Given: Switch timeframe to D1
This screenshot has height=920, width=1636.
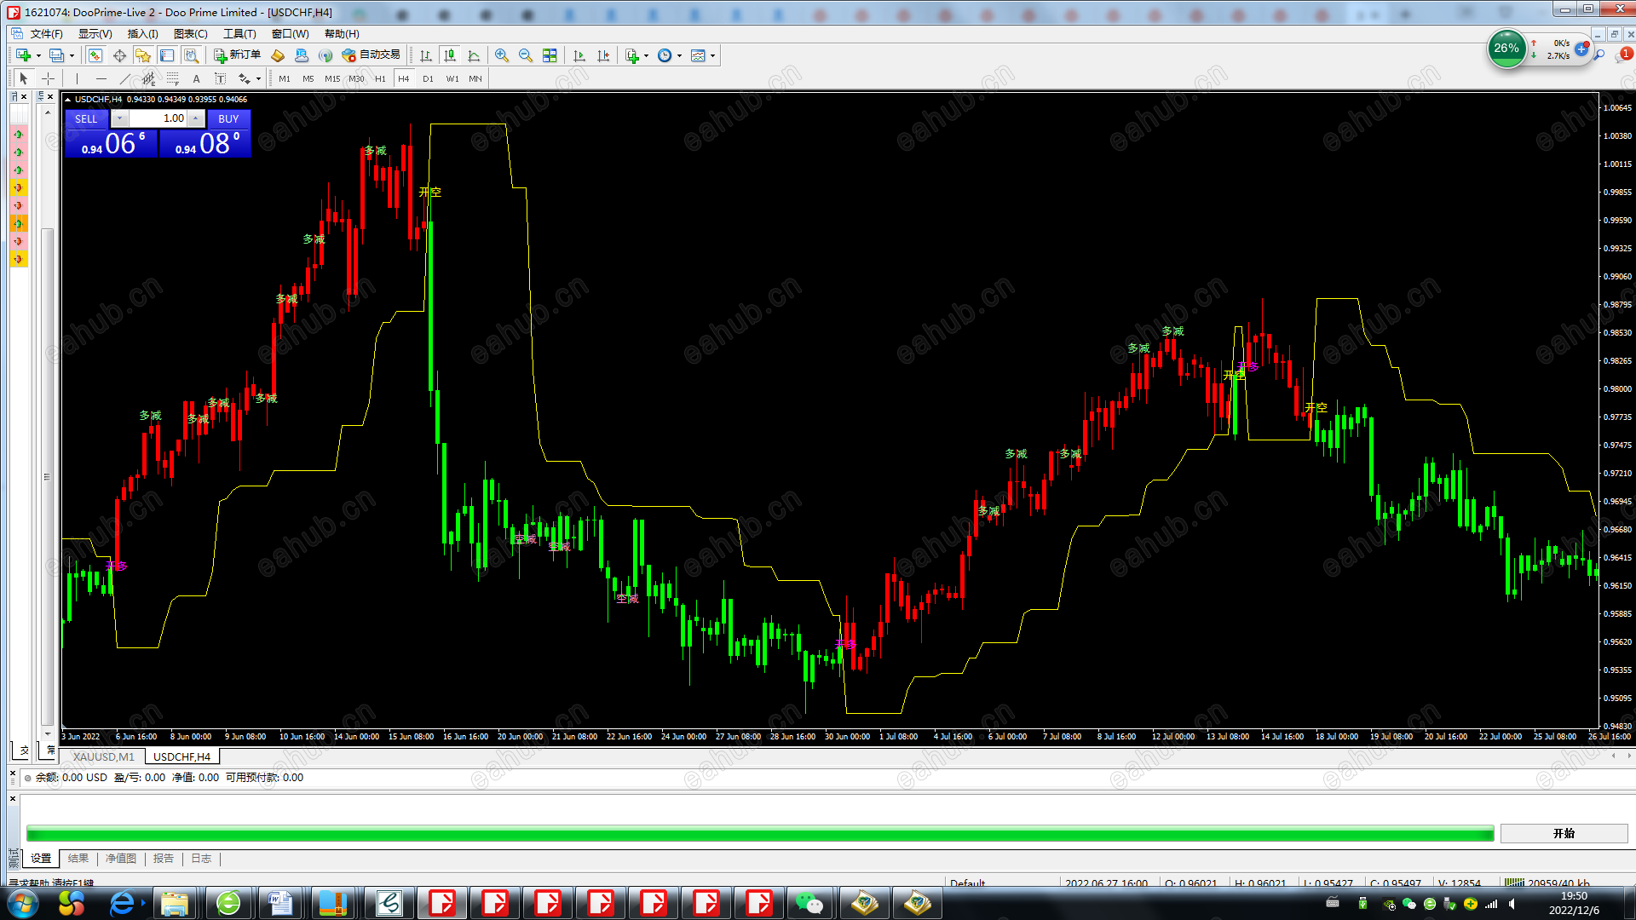Looking at the screenshot, I should click(428, 78).
